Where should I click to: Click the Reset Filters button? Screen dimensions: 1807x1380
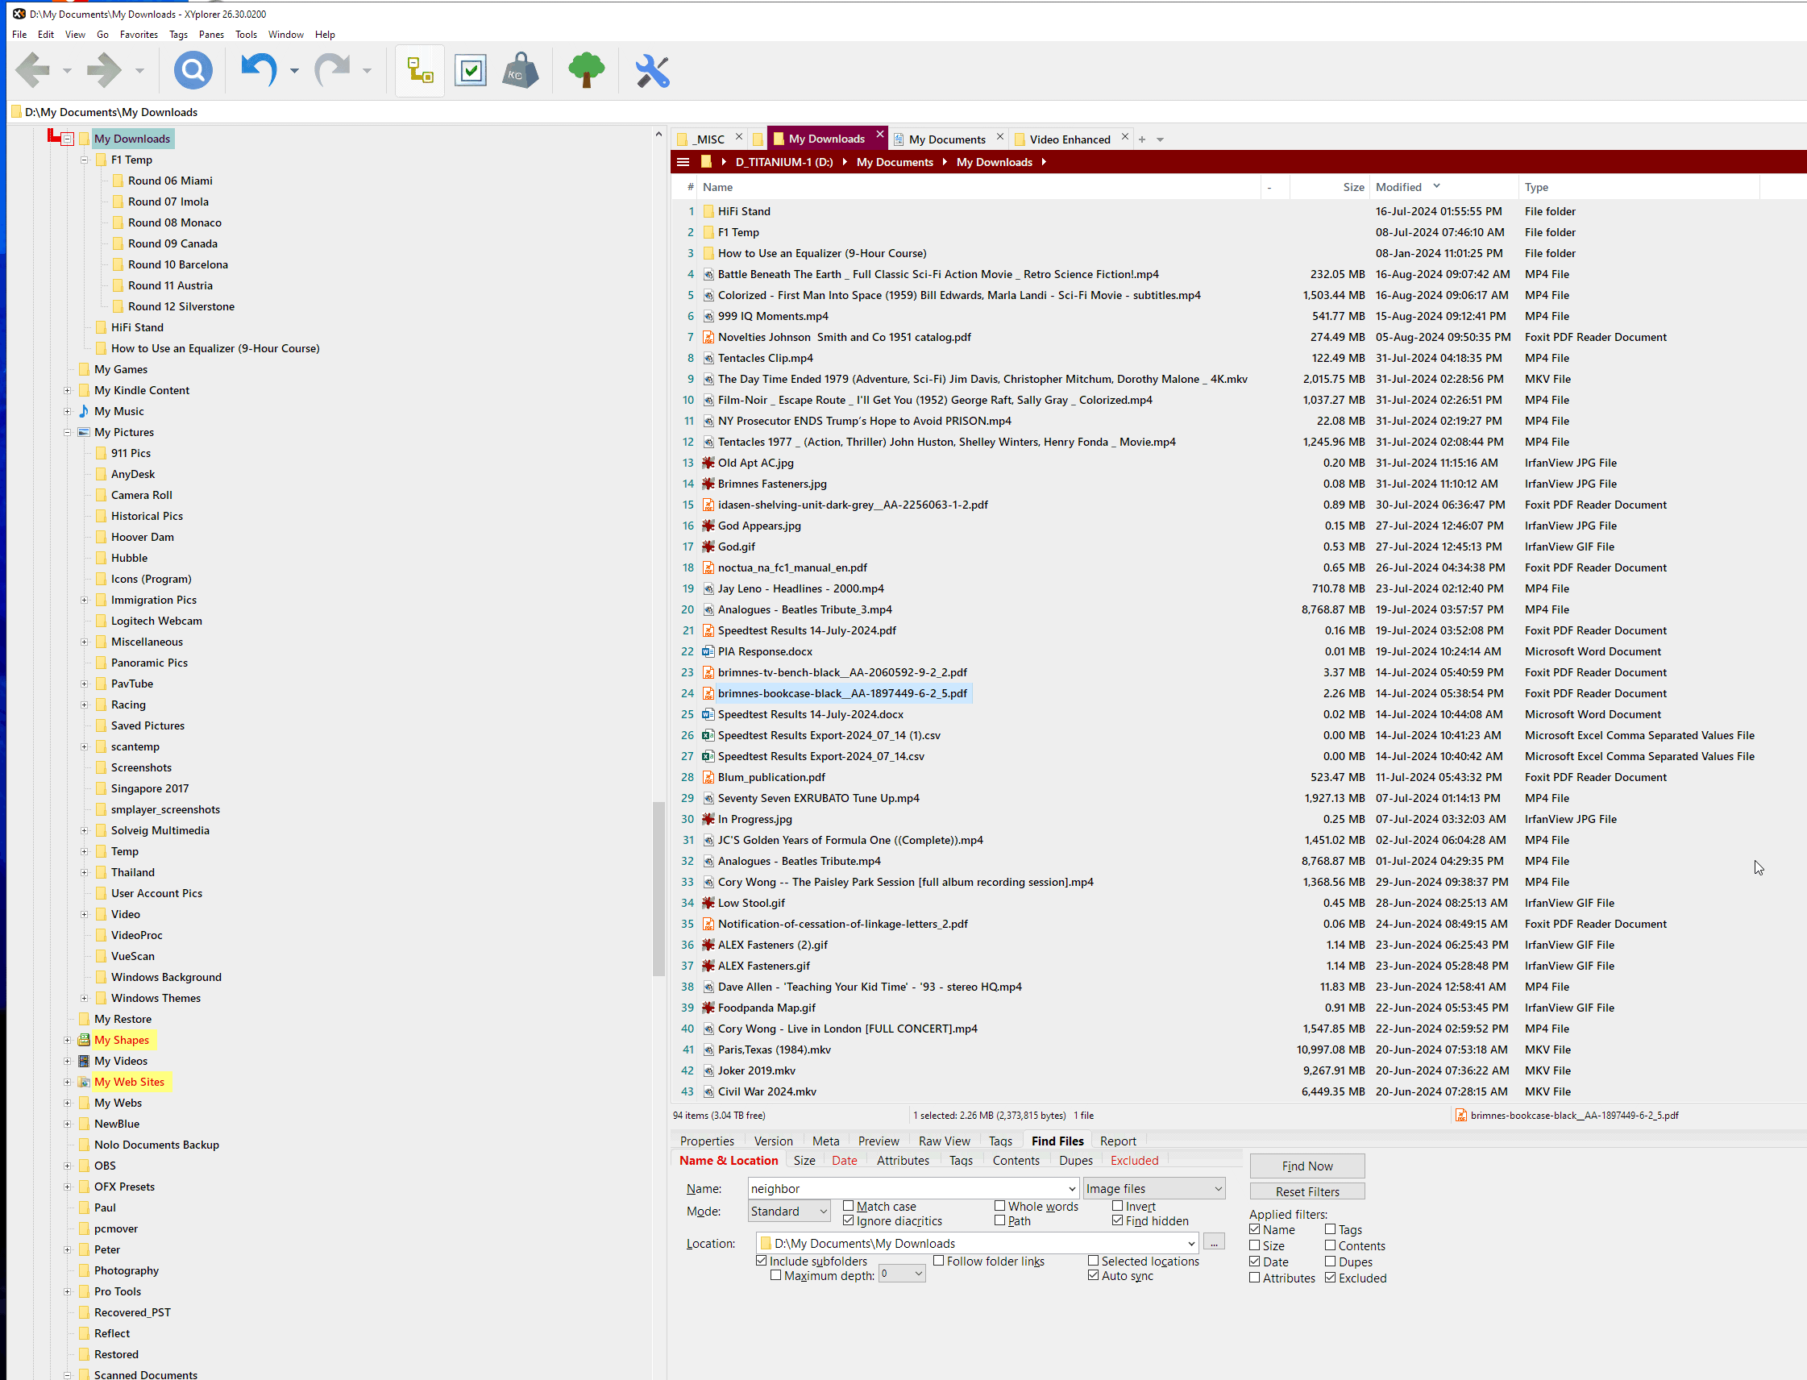(x=1306, y=1191)
